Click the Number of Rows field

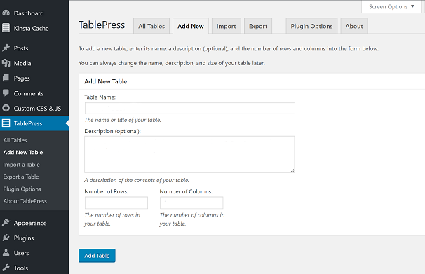[x=116, y=203]
